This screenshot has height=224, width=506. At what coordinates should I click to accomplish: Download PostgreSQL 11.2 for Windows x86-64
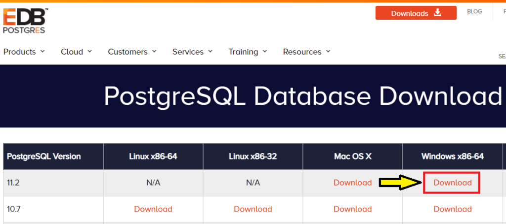click(453, 183)
